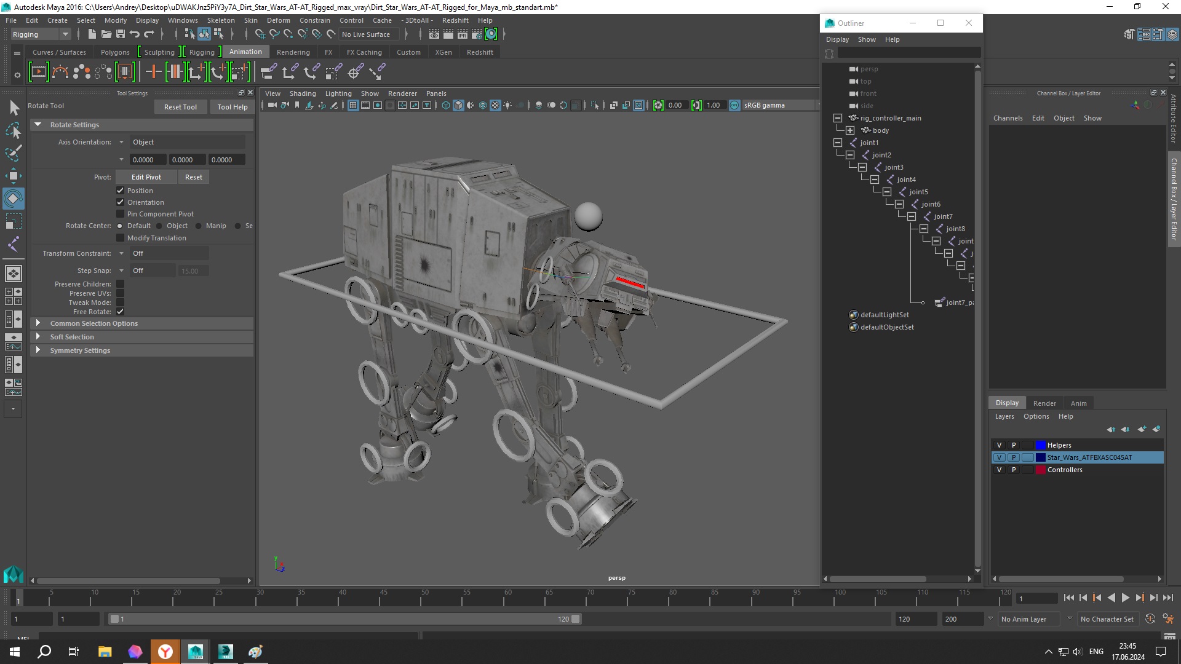
Task: Click the red Controllers layer color swatch
Action: coord(1041,470)
